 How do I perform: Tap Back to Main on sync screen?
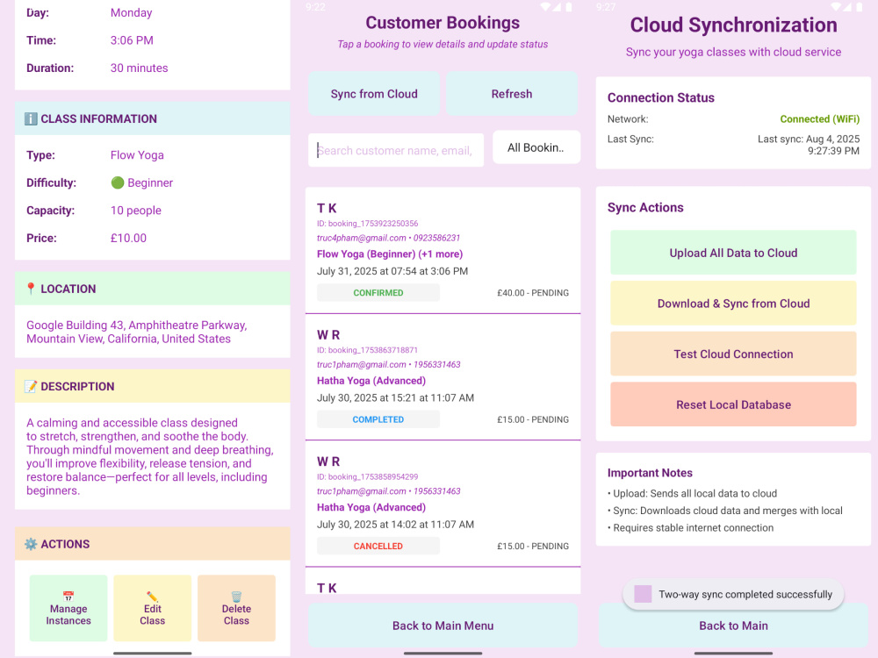[x=733, y=626]
